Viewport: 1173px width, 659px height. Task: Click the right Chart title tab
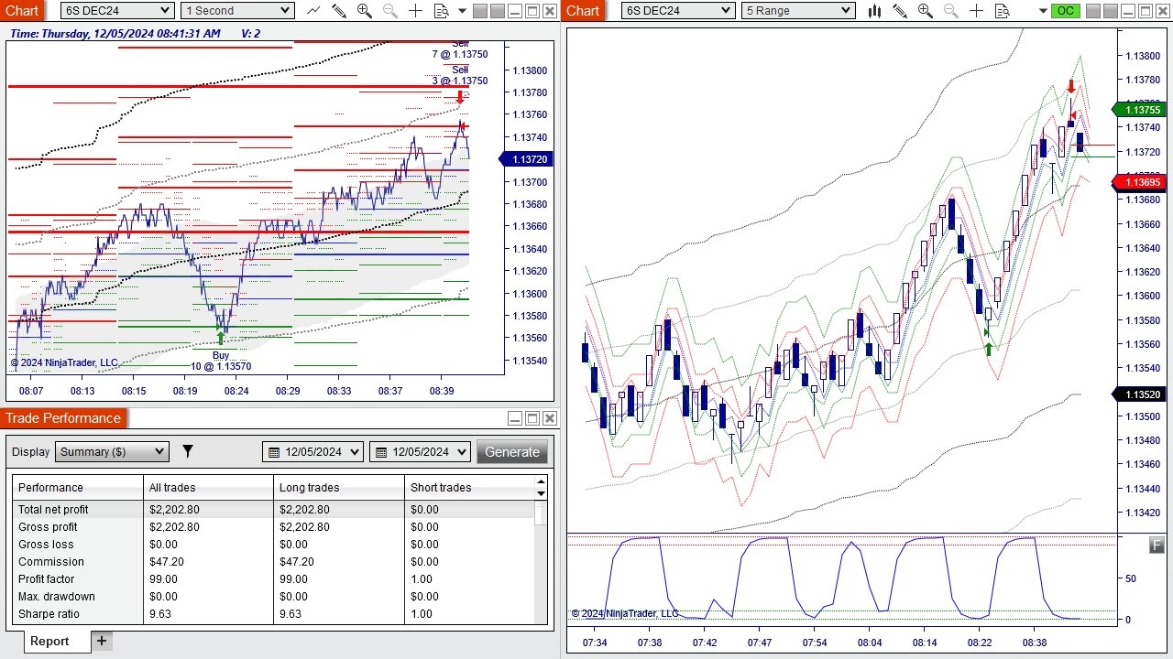[x=583, y=10]
